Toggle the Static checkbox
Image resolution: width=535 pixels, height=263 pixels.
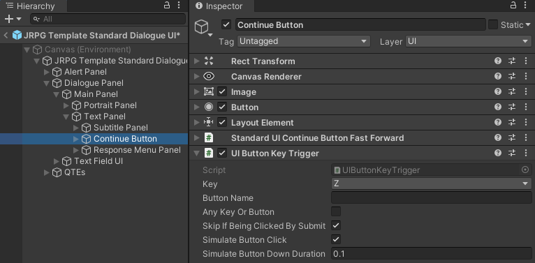(x=493, y=24)
